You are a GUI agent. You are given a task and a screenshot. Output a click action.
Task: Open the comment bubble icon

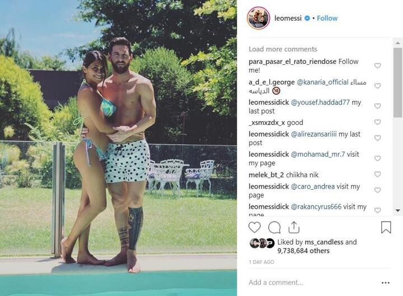click(x=274, y=227)
